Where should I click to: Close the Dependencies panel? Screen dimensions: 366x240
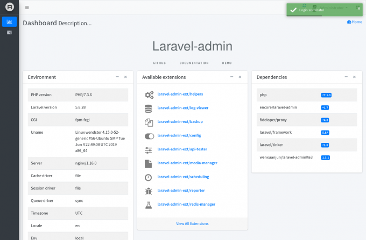coord(354,77)
